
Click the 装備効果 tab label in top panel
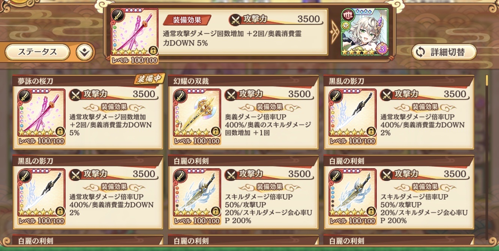pos(187,19)
